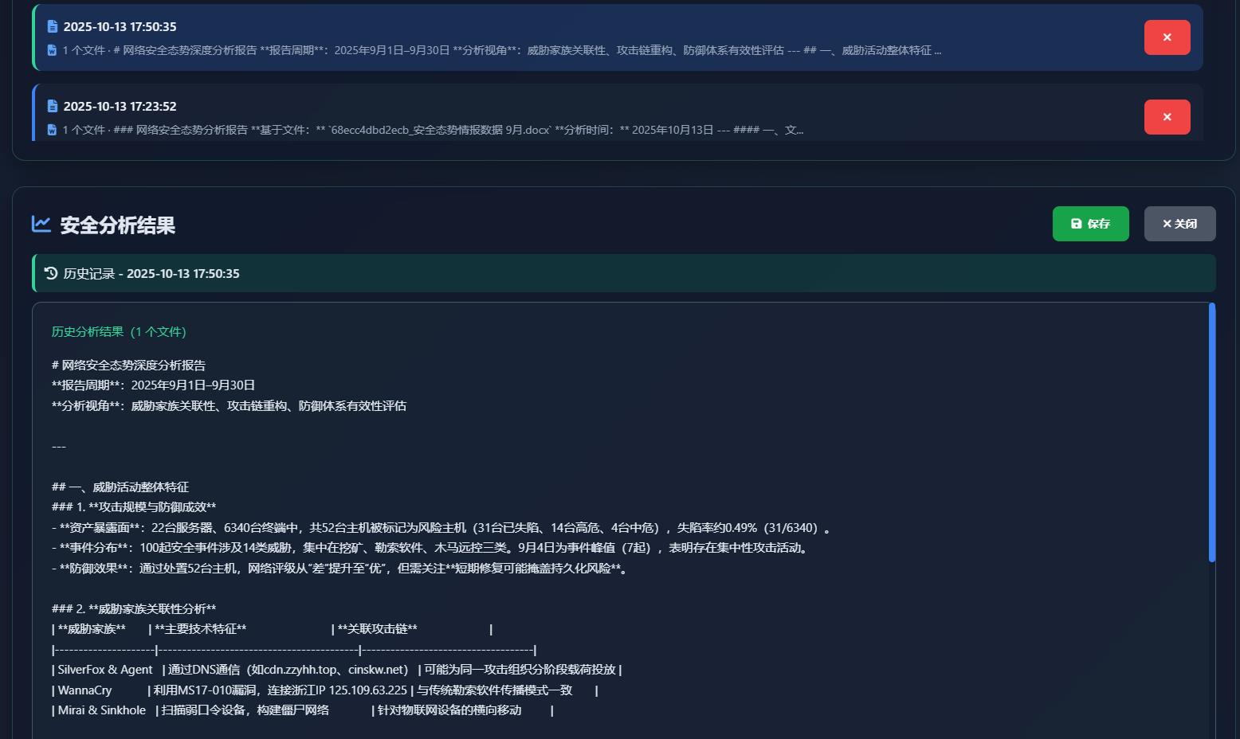Click the green 历史分析结果 (1 个文件) label
1240x739 pixels.
tap(119, 332)
